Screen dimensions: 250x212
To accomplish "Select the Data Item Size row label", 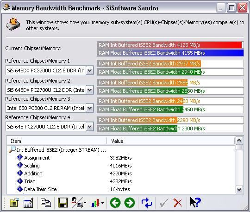I will pos(40,189).
